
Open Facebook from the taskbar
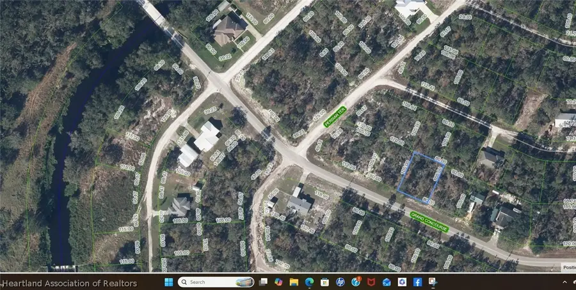pos(417,282)
